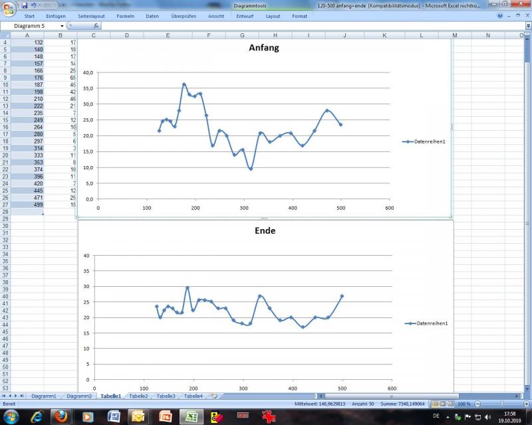Image resolution: width=532 pixels, height=425 pixels.
Task: Open Excel help question mark
Action: 500,16
